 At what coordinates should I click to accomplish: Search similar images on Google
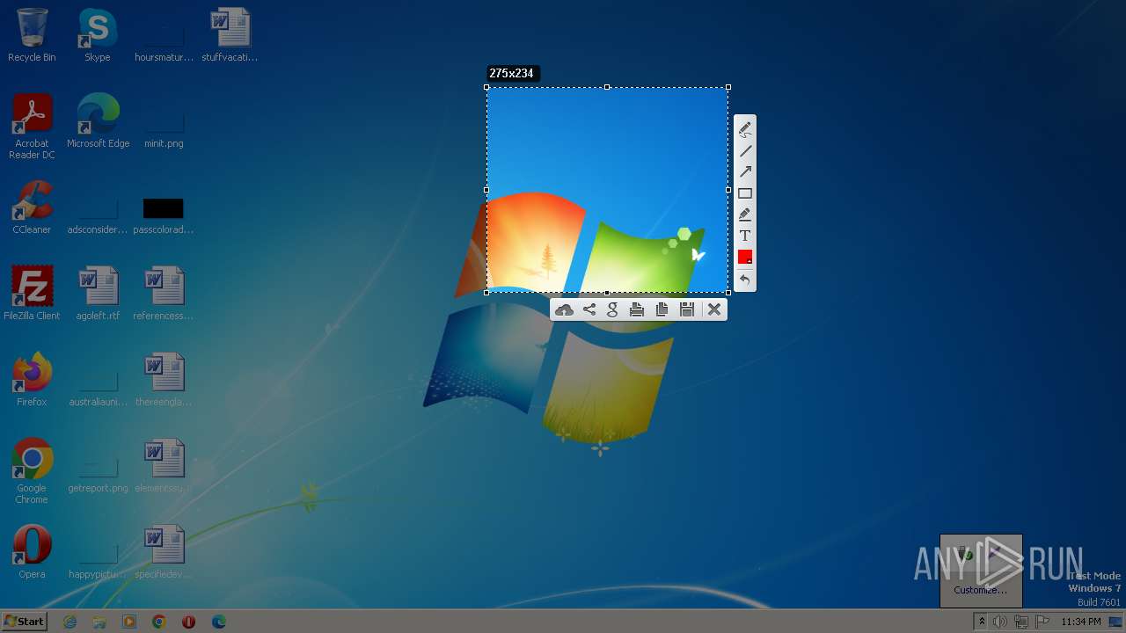613,309
